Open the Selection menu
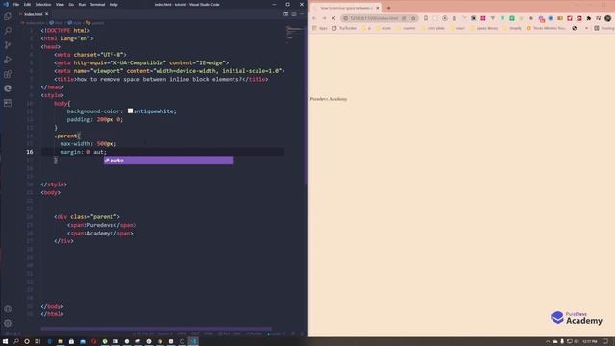 point(43,4)
